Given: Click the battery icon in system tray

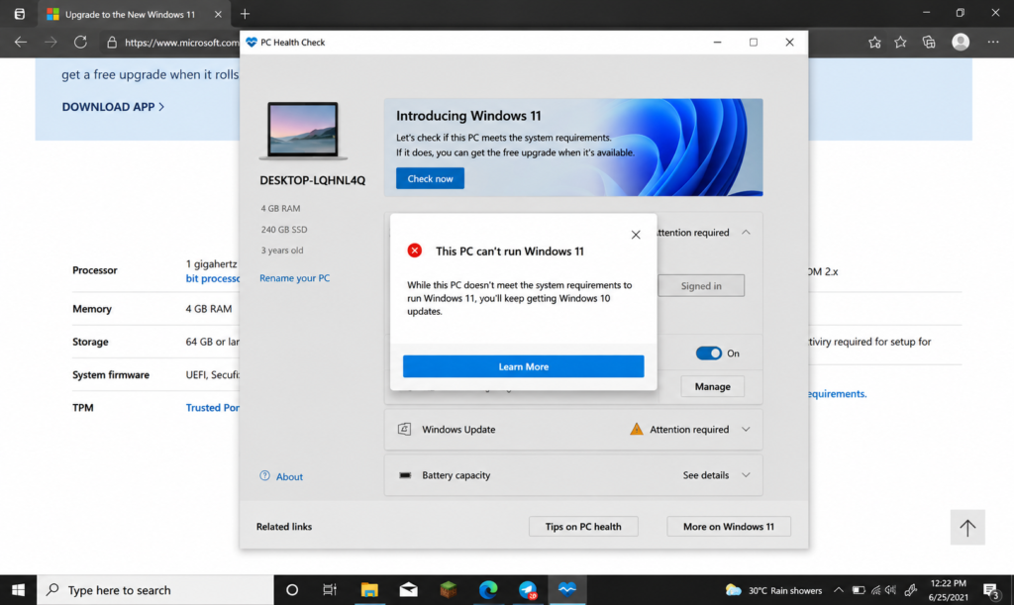Looking at the screenshot, I should (859, 590).
